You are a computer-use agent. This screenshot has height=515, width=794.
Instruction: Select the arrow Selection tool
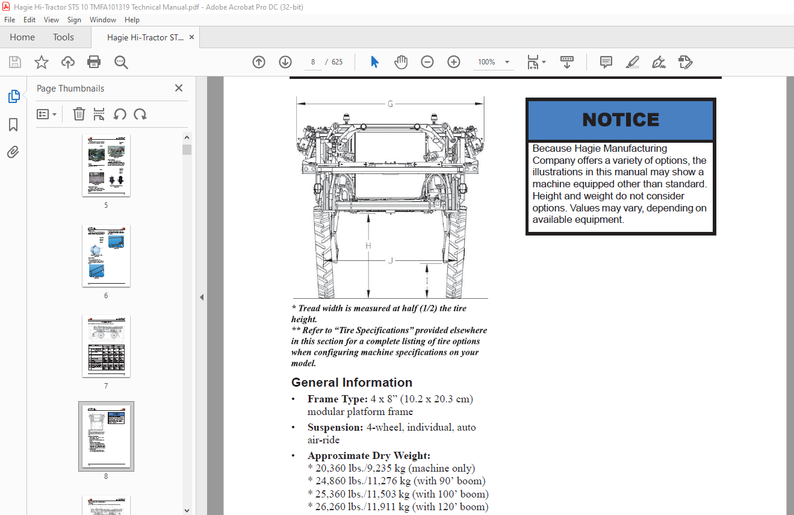point(374,62)
